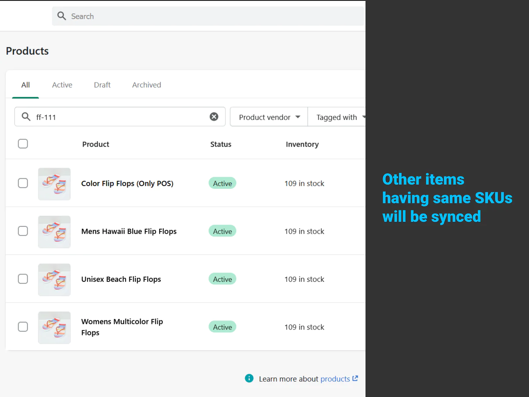This screenshot has width=529, height=397.
Task: Click the magnifier icon in product filter field
Action: [26, 117]
